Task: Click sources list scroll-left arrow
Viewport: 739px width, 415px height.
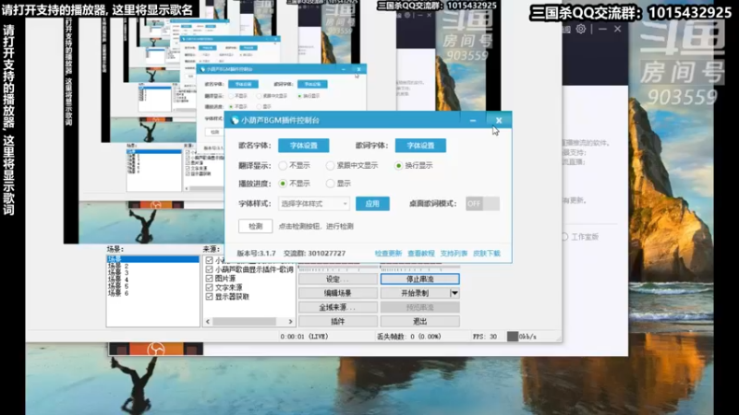Action: coord(208,322)
